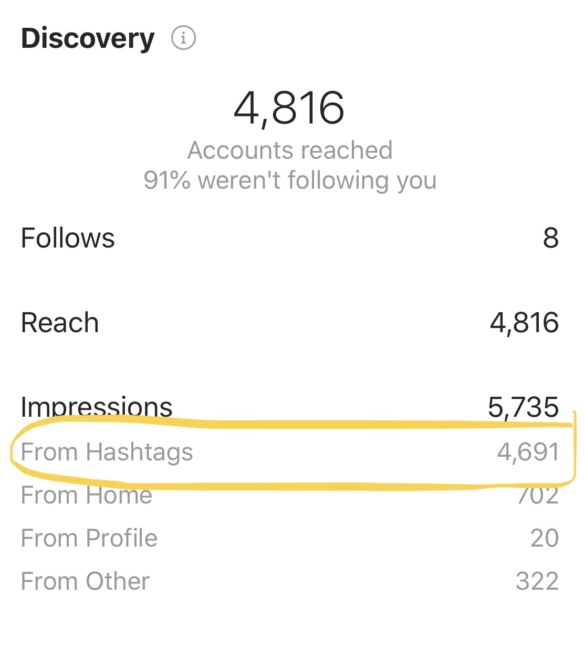Select the Reach row label
This screenshot has width=585, height=648.
(60, 323)
